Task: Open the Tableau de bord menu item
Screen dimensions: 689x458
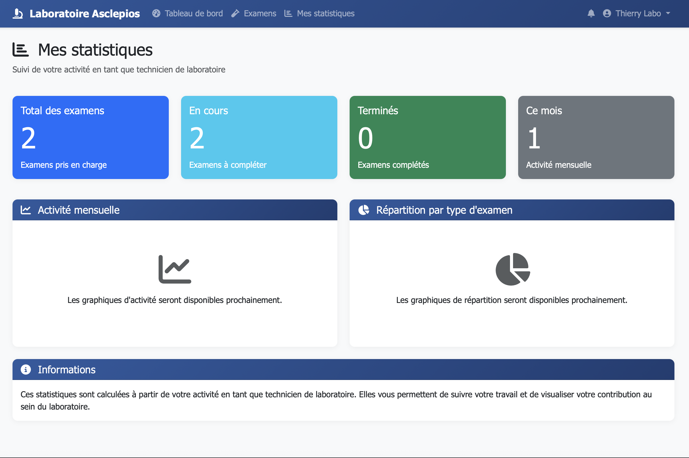Action: click(x=193, y=14)
